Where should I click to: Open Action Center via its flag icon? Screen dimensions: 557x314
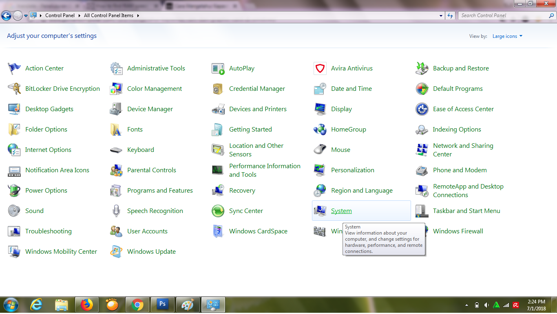point(14,68)
